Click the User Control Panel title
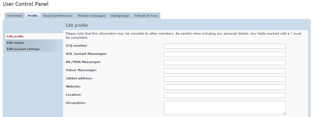Viewport: 313px width, 117px height. [x=25, y=4]
